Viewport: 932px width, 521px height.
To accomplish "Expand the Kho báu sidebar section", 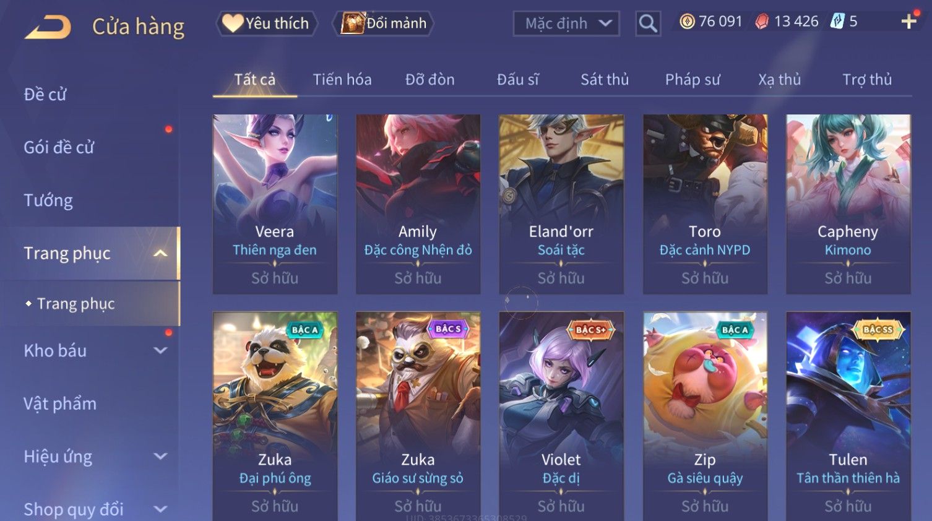I will click(x=160, y=350).
